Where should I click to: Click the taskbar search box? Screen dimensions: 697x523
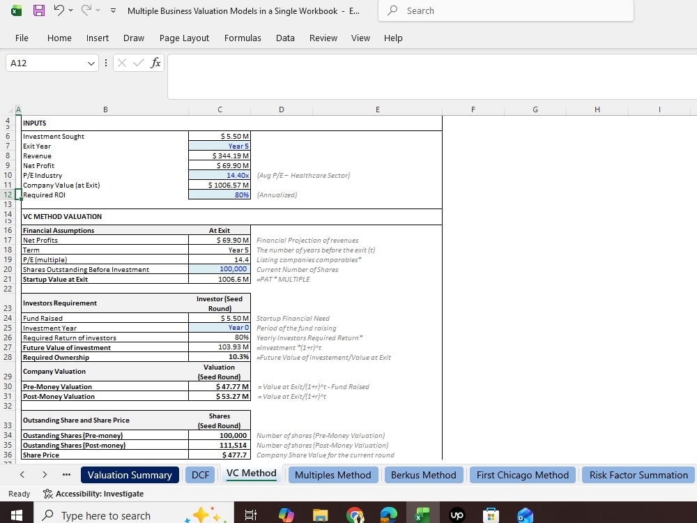(x=133, y=515)
